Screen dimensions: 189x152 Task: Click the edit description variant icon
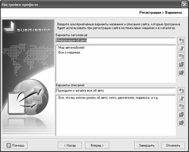pyautogui.click(x=181, y=99)
